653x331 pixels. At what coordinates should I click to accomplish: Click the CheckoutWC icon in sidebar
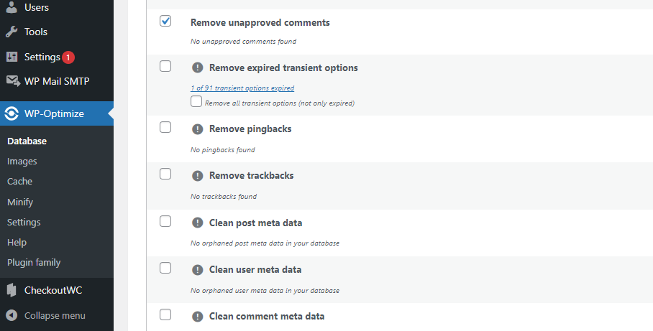point(12,290)
